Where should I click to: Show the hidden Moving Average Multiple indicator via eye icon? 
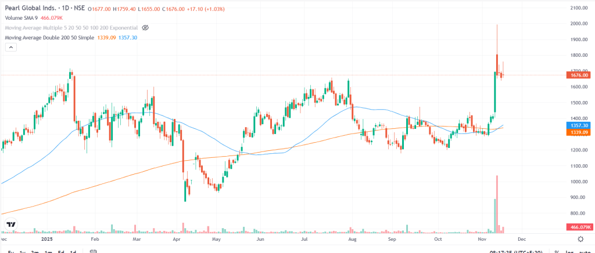[x=146, y=28]
